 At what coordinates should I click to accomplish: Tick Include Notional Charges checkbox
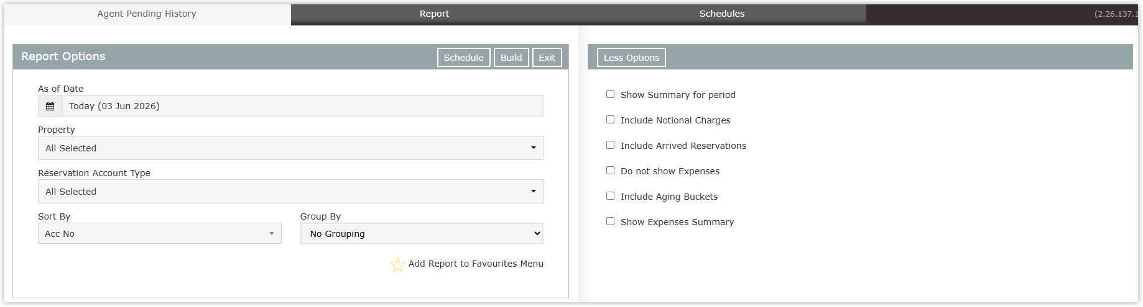pos(610,120)
